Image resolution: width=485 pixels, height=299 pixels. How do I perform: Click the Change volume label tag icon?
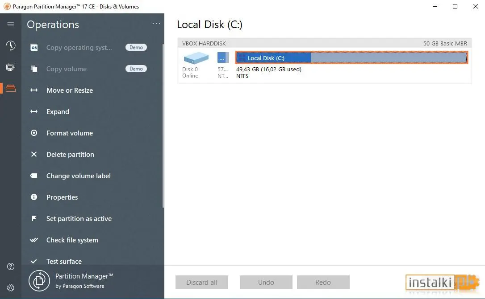click(34, 176)
